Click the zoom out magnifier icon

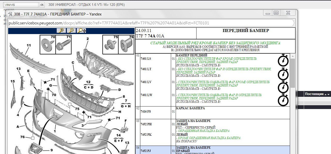tap(71, 31)
